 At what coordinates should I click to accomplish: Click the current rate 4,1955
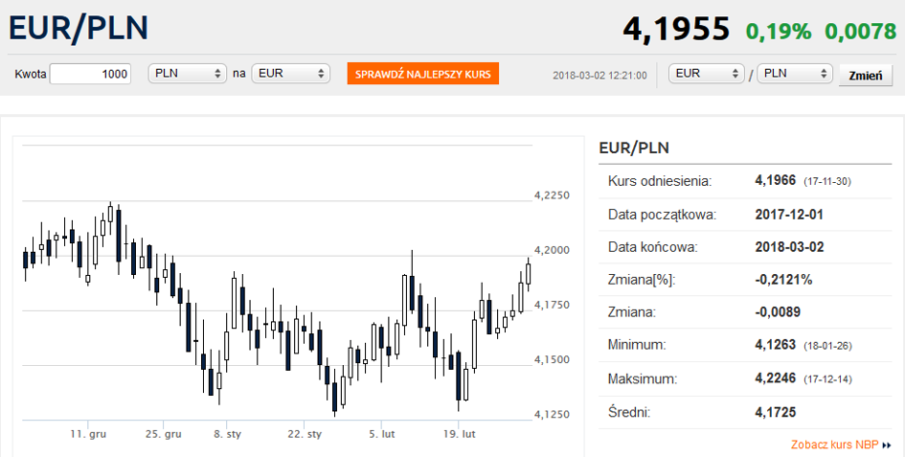click(x=676, y=29)
